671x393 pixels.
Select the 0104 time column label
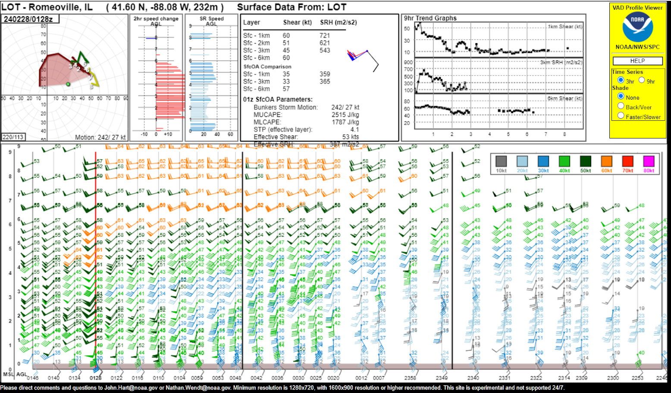179,378
